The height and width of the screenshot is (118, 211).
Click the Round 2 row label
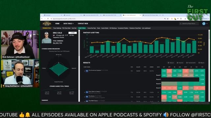tap(158, 79)
